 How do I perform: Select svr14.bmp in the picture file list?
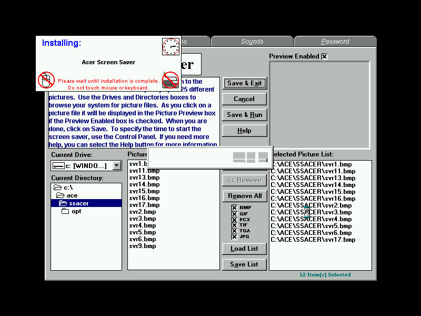[144, 184]
